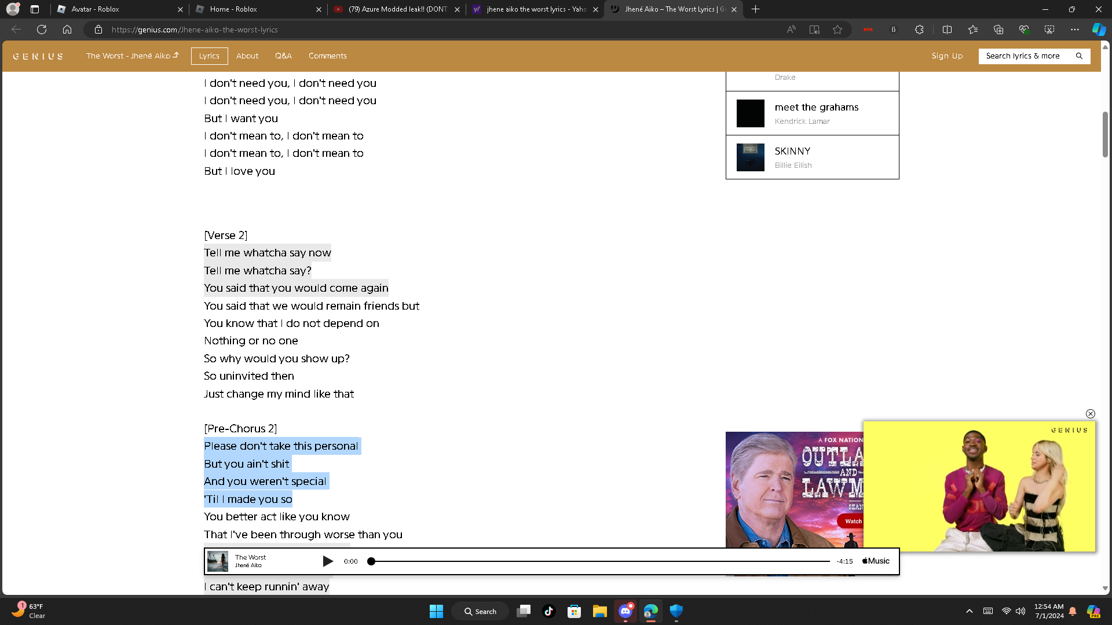Switch to the Avatar - Roblox tab
This screenshot has width=1112, height=625.
(x=119, y=9)
